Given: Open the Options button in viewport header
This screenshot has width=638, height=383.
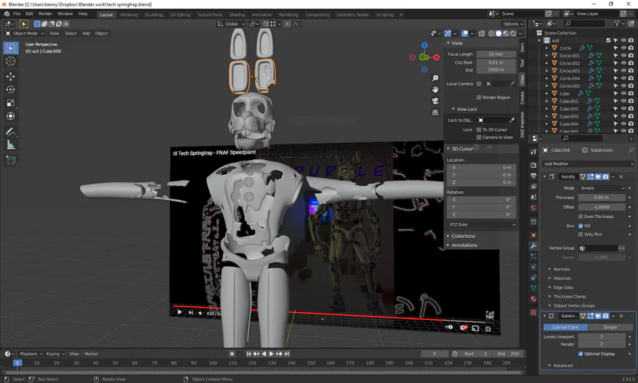Looking at the screenshot, I should pos(512,23).
